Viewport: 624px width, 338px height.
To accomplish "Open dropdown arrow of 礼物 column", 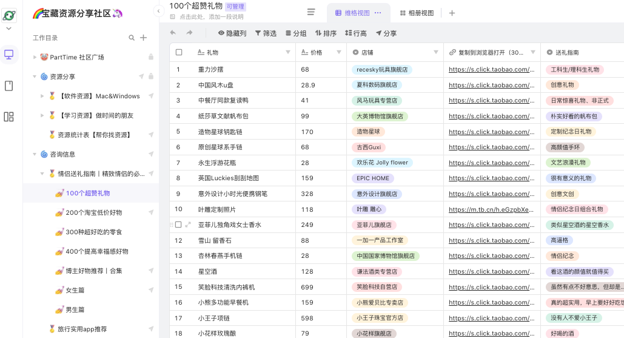I will (x=287, y=52).
